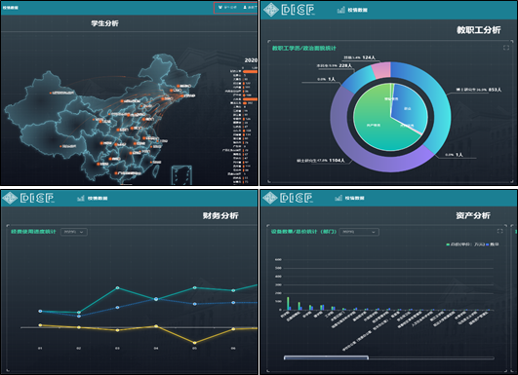Click the 校情数据 text in the student analysis header

tap(10, 7)
